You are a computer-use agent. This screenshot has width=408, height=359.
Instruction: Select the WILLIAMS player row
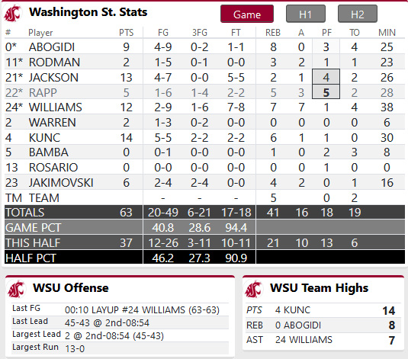click(x=204, y=107)
